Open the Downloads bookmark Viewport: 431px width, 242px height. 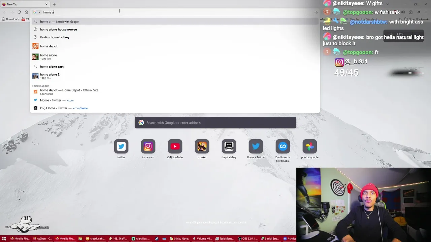coord(10,19)
